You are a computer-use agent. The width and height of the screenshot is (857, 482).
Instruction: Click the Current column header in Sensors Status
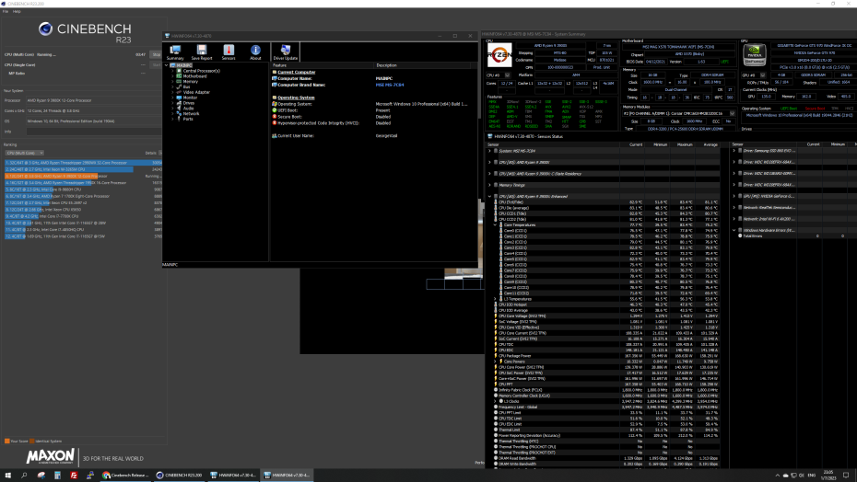pyautogui.click(x=635, y=144)
